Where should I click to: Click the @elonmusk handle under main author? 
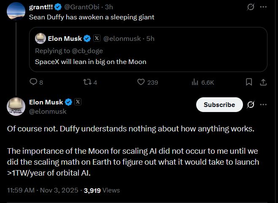click(x=48, y=112)
